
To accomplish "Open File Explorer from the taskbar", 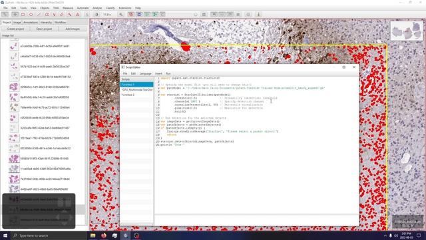I will (x=93, y=235).
